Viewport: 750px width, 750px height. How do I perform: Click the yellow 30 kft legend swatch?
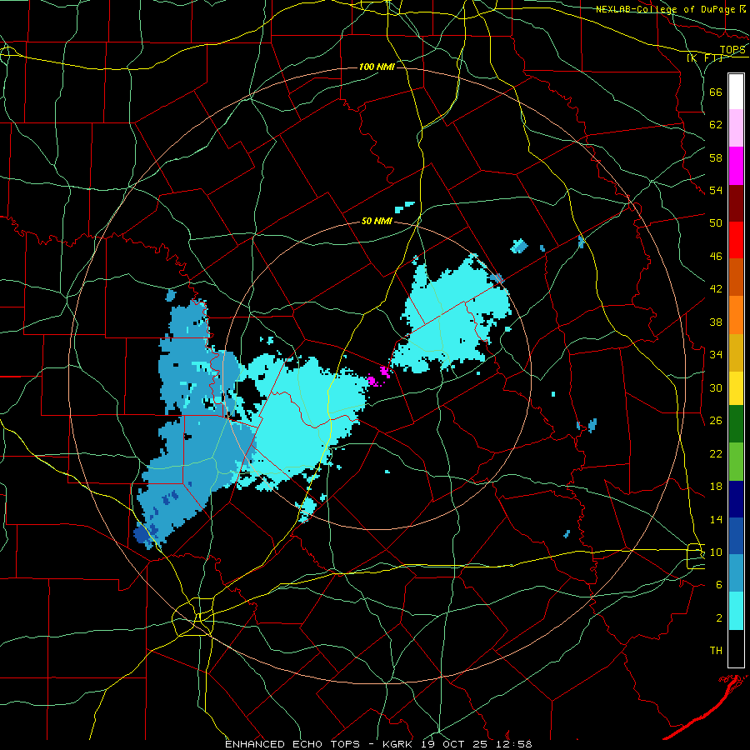(x=736, y=388)
